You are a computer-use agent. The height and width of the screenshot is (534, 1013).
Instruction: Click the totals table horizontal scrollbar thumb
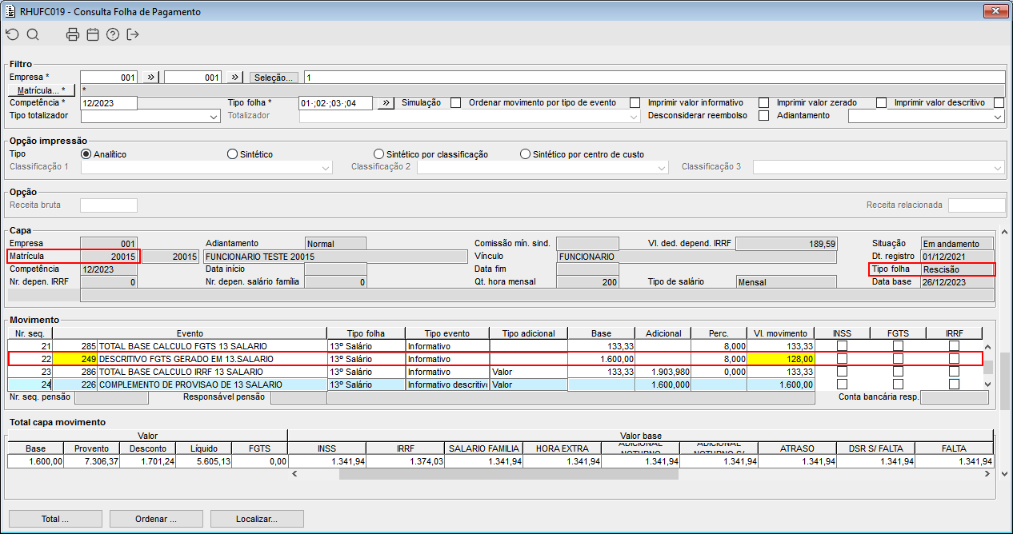pyautogui.click(x=508, y=474)
